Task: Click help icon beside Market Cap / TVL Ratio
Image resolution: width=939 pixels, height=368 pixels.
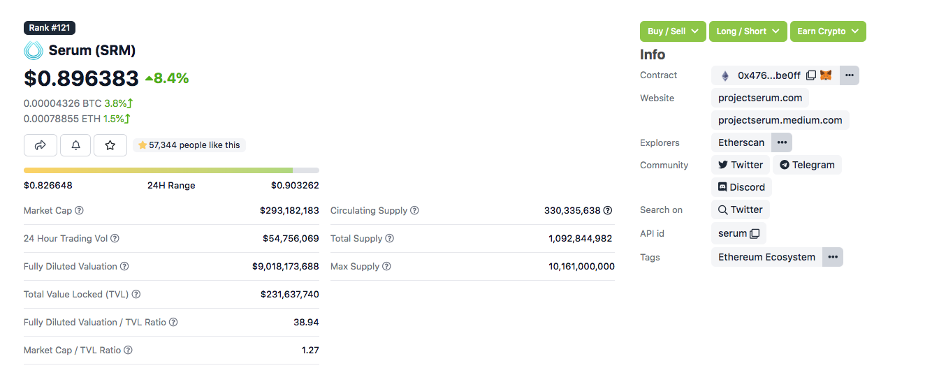Action: (x=128, y=350)
